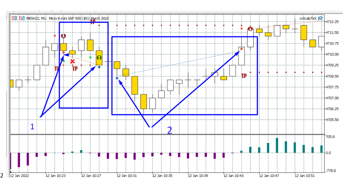Click the 12 Jan 10:27 time label

(x=91, y=176)
